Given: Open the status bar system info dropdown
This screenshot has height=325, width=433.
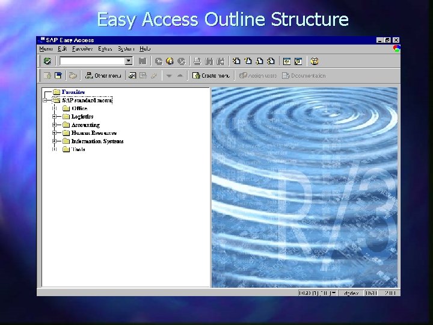Looking at the screenshot, I should (334, 293).
